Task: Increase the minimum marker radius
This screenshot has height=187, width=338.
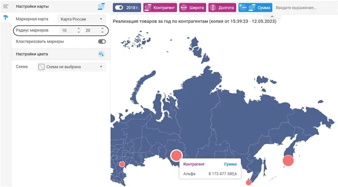Action: coord(79,29)
